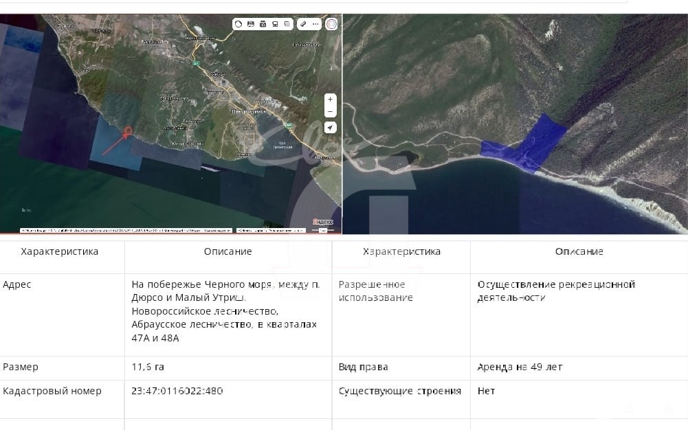Image resolution: width=688 pixels, height=430 pixels.
Task: Open street panoramas icon in map toolbar
Action: click(263, 24)
